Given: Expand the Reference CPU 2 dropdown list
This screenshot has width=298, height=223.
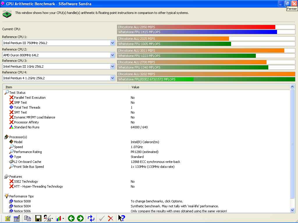Looking at the screenshot, I should [113, 55].
